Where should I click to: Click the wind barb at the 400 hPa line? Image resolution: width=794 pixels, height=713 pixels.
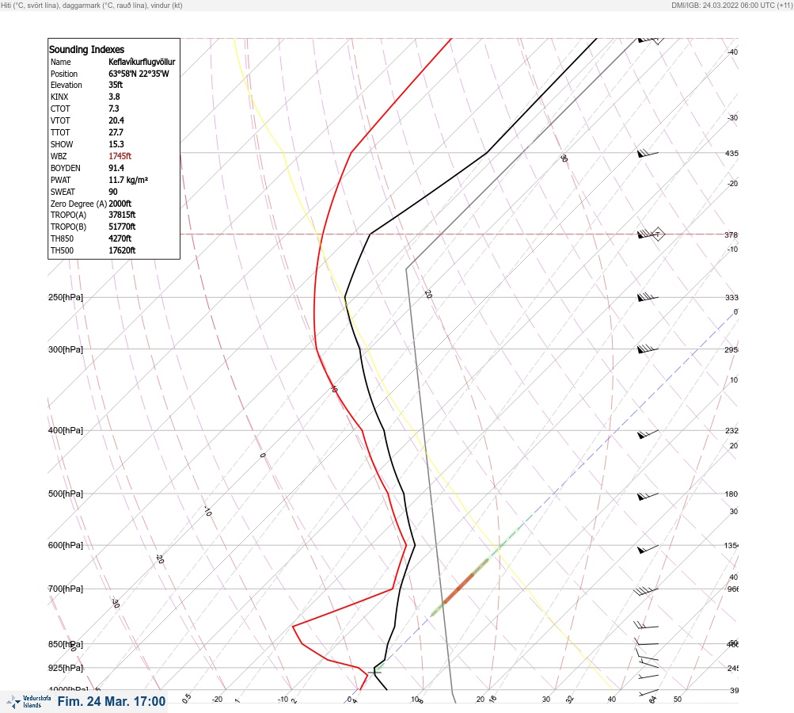(648, 434)
